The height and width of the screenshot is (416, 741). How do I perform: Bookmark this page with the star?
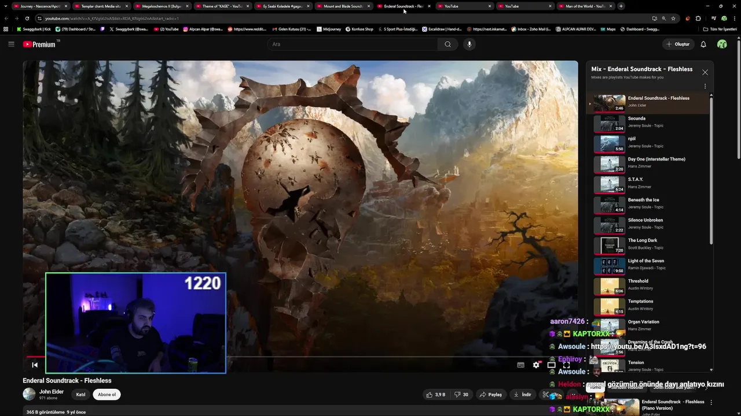pos(673,18)
